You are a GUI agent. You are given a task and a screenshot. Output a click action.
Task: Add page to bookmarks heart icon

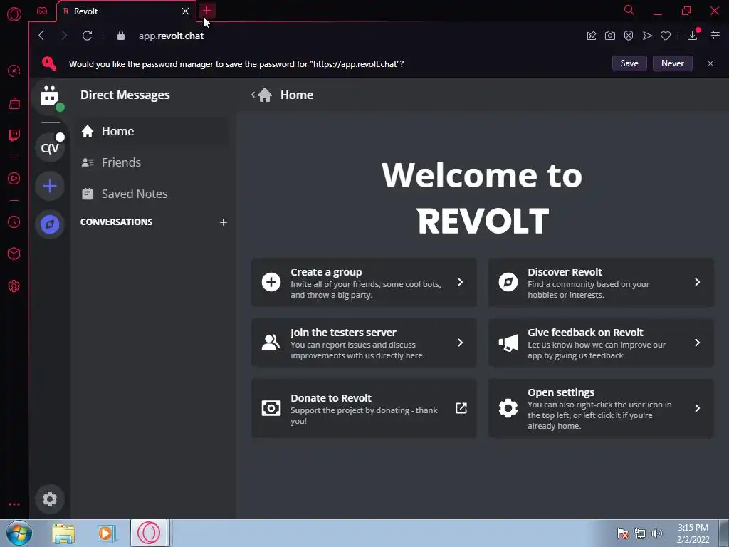click(666, 36)
